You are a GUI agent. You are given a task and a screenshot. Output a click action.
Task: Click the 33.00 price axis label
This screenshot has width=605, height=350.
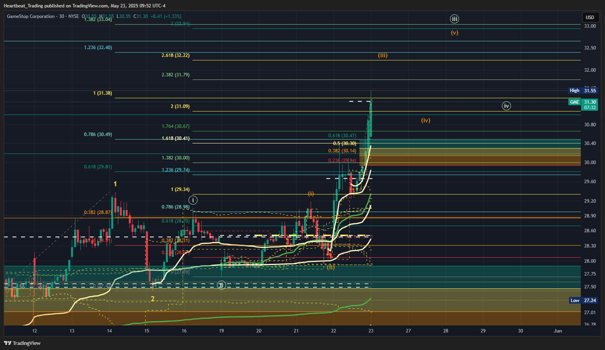[x=590, y=26]
